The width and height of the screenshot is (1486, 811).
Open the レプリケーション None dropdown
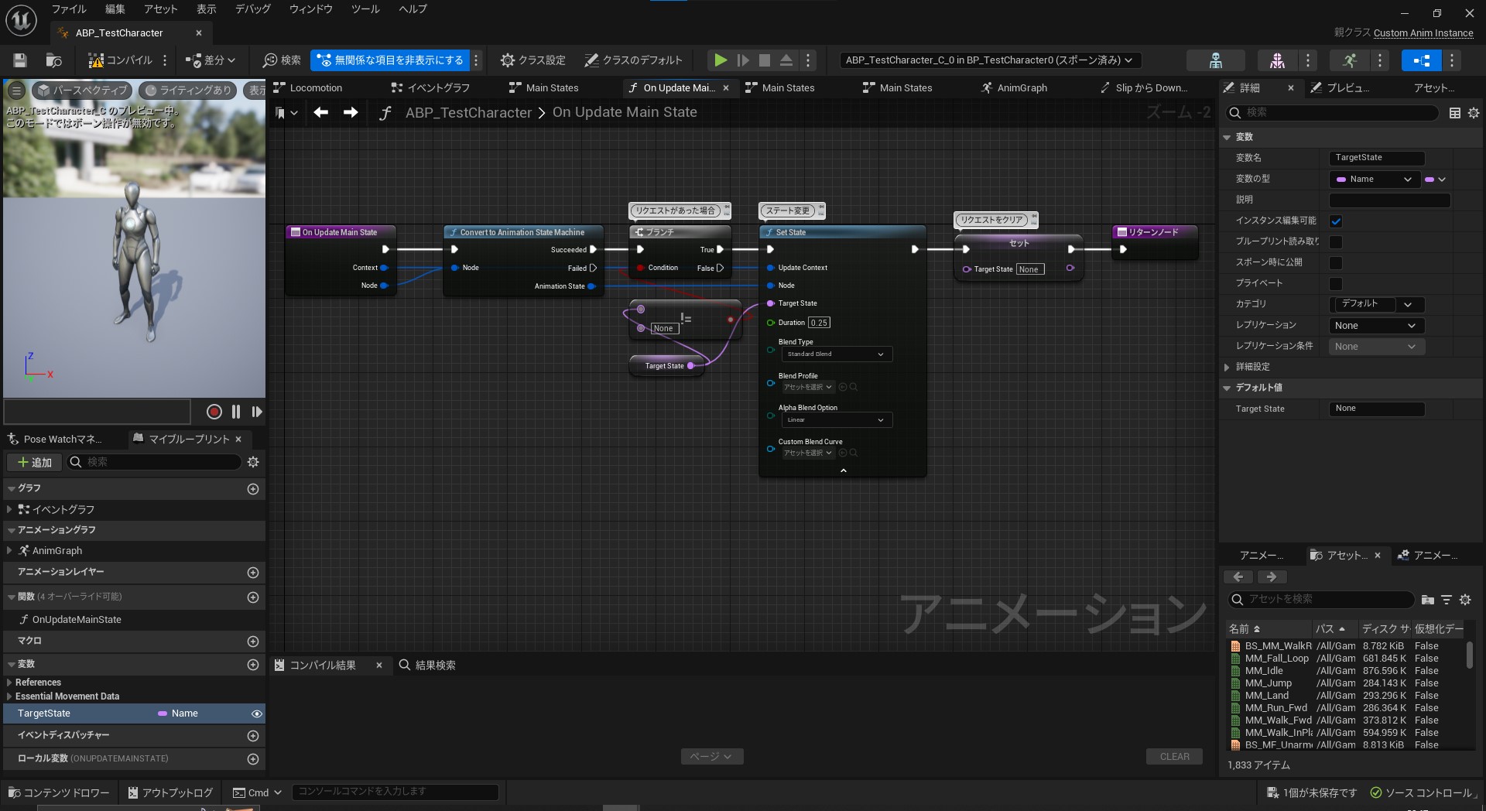pyautogui.click(x=1375, y=326)
